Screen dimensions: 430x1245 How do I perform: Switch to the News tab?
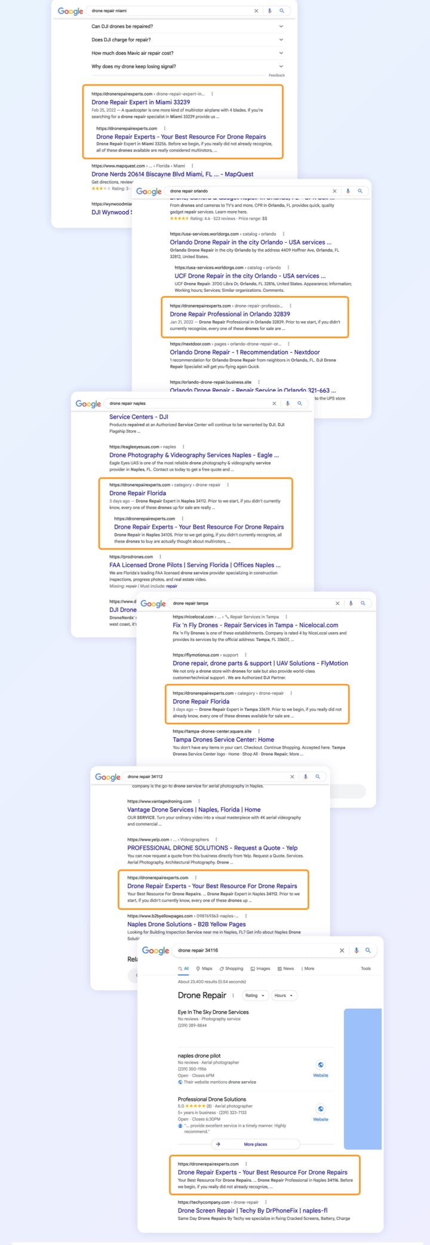(x=285, y=969)
